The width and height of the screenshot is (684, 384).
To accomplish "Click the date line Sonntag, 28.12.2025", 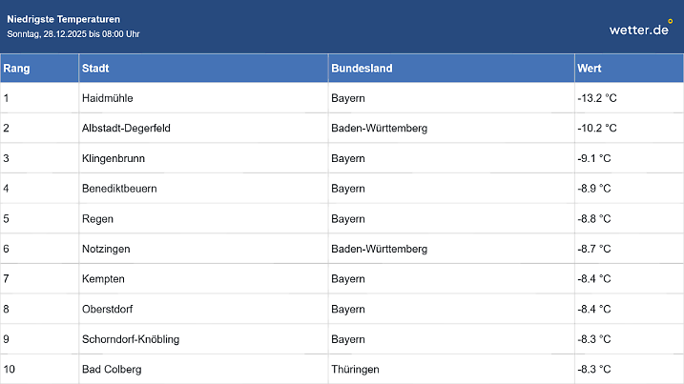I will [x=73, y=34].
